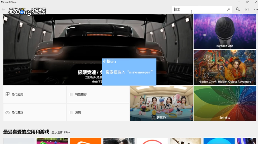
Task: Click 显示全部 99/+ link
Action: point(61,132)
